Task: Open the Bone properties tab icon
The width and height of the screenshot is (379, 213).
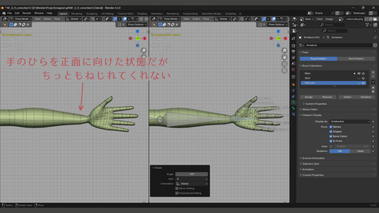Action: (x=294, y=108)
